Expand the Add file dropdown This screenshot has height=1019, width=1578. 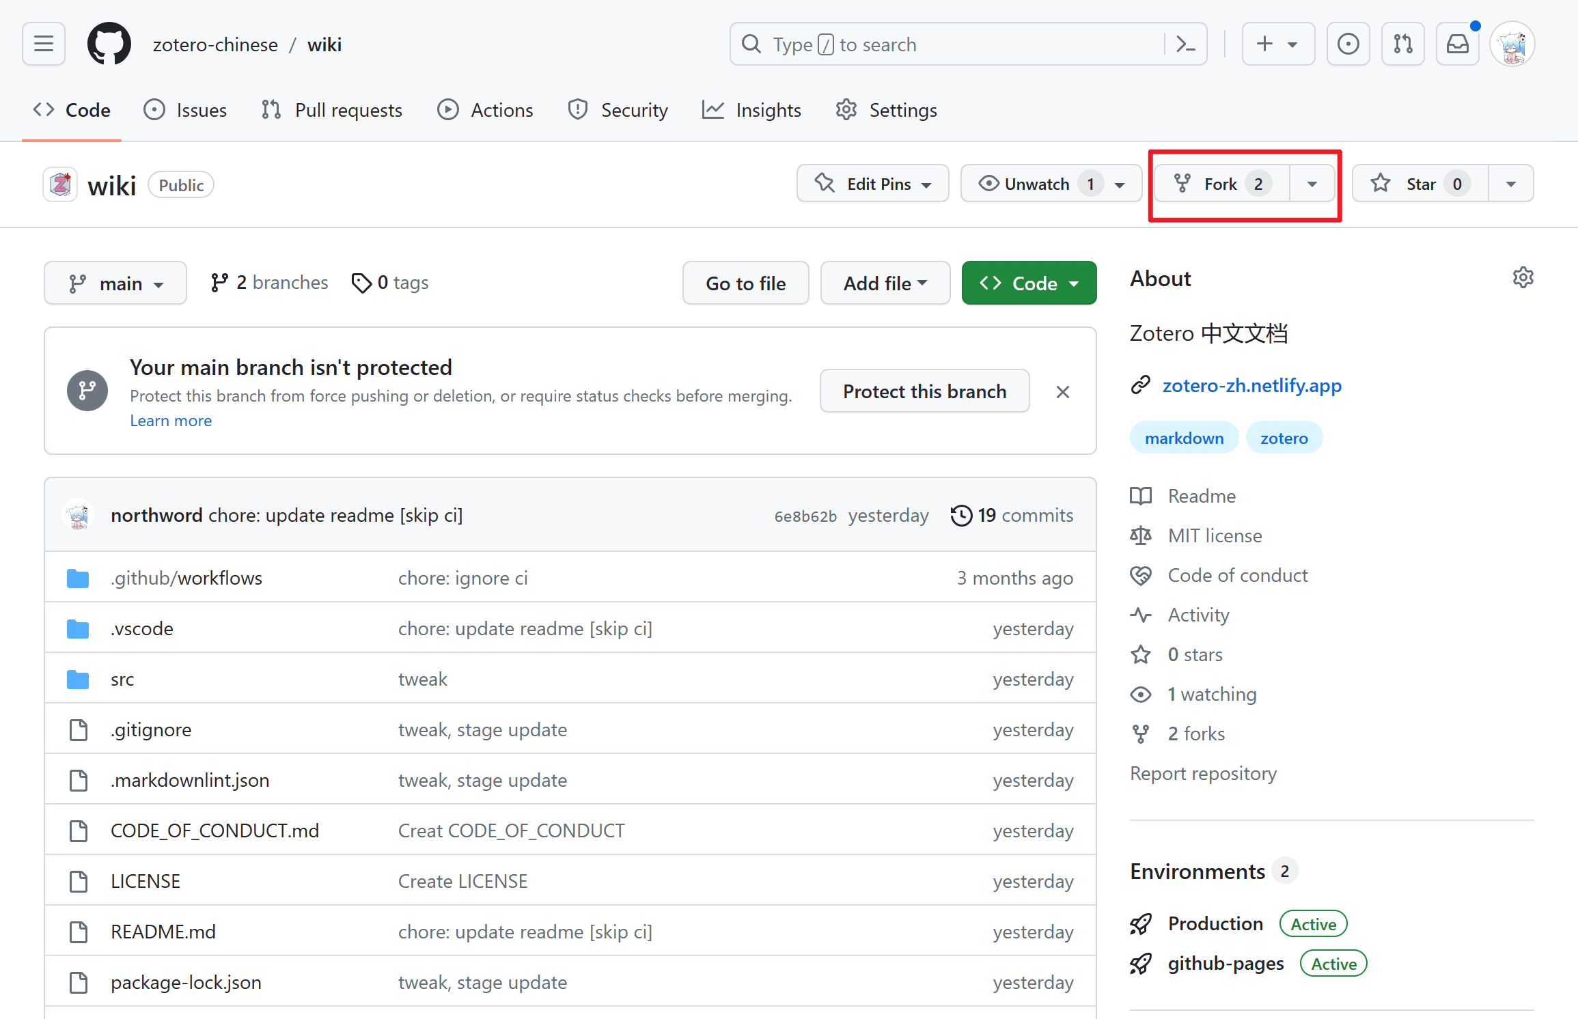885,283
